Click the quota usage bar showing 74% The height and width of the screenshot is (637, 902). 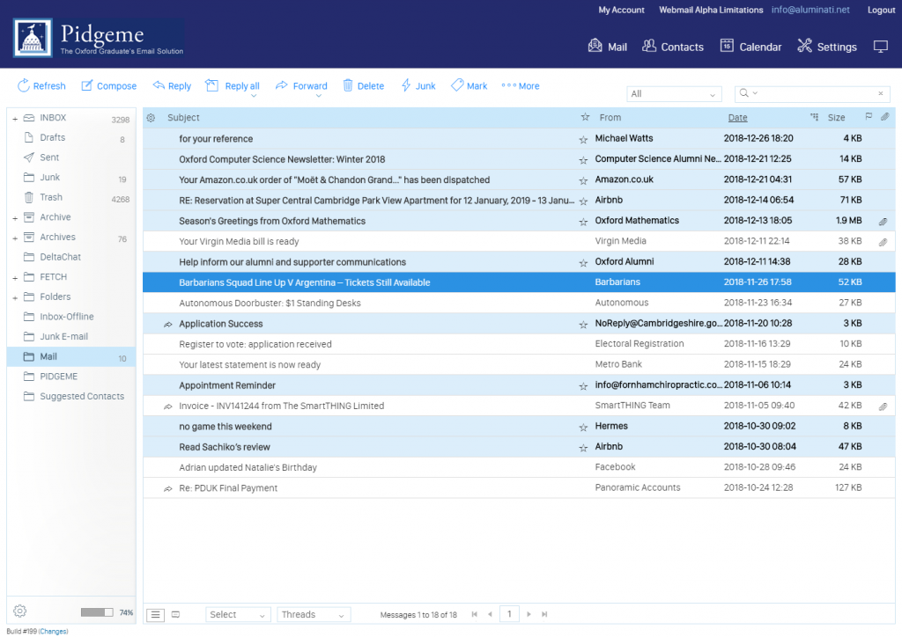click(97, 612)
